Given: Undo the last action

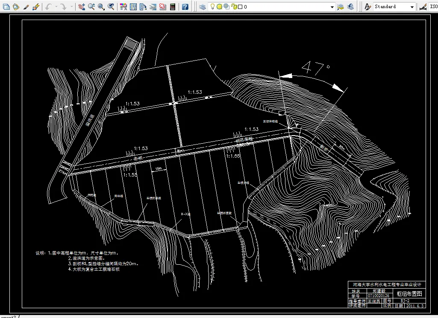Looking at the screenshot, I should click(49, 7).
